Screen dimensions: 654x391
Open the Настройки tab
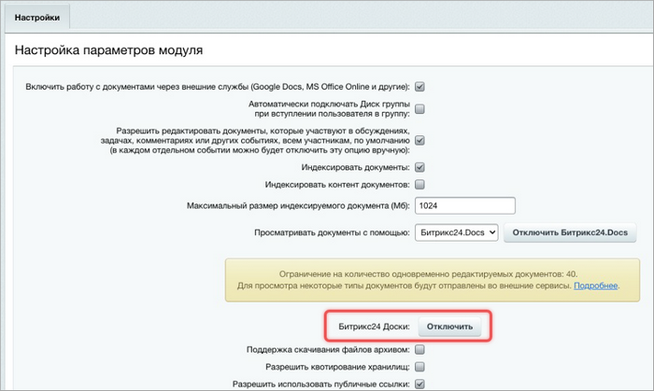click(36, 17)
